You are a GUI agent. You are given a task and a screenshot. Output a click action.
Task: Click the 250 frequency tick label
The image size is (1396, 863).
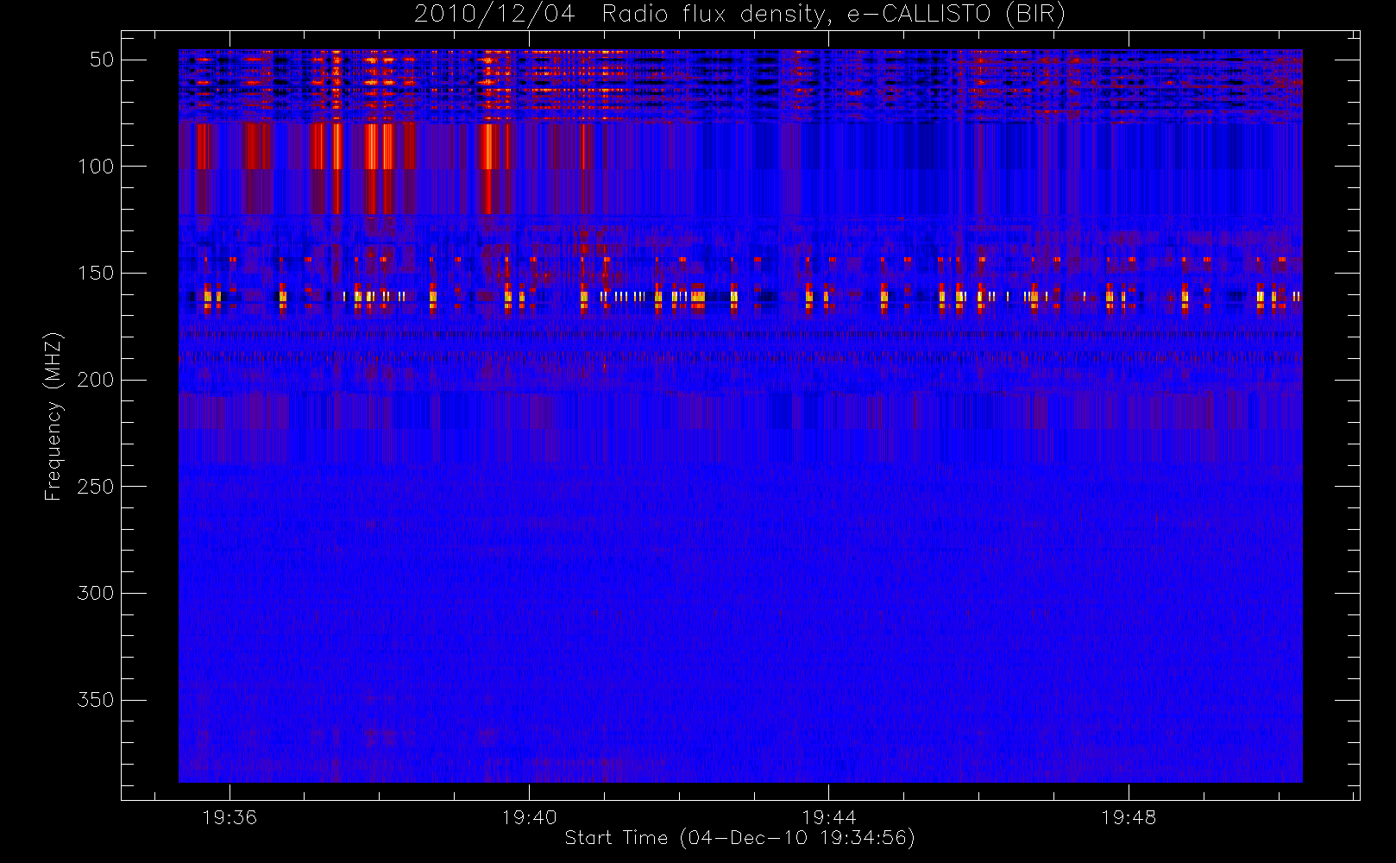[x=96, y=487]
